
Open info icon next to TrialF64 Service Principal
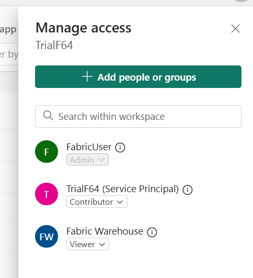188,190
